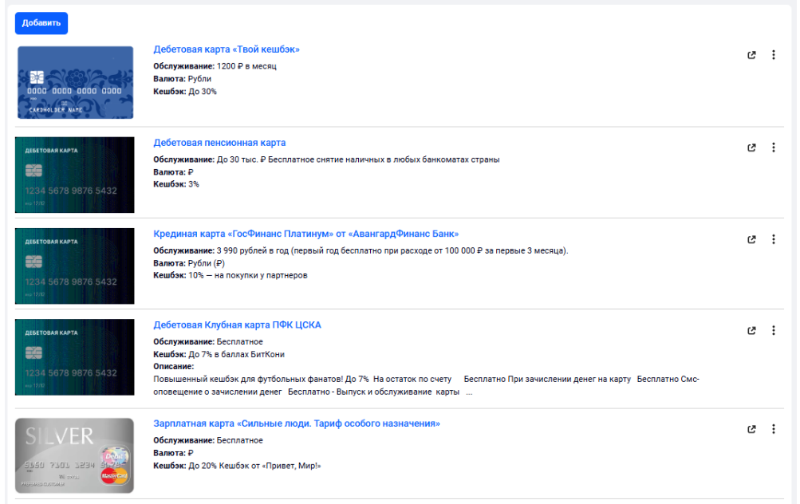Click the currency value «Рубли (₽)»
Viewport: 800px width, 504px height.
click(206, 263)
